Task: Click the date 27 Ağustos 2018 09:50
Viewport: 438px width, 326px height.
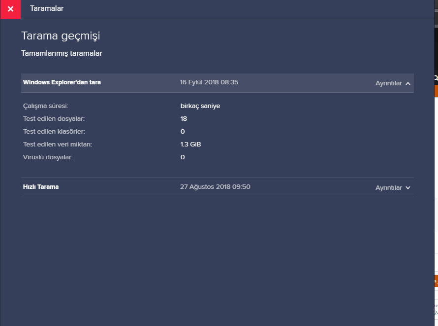Action: [216, 187]
